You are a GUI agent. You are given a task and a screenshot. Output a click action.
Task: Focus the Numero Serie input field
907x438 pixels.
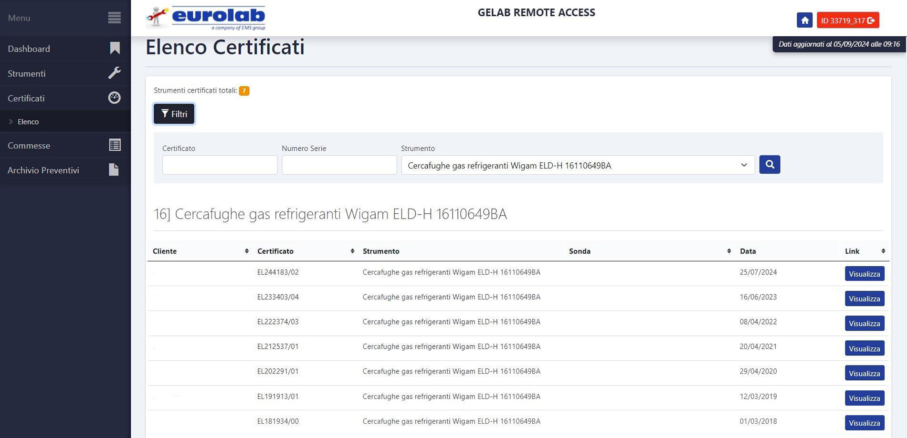point(339,165)
